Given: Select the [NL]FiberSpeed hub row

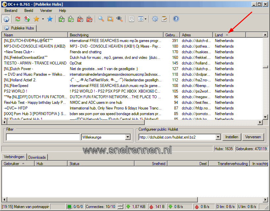Looking at the screenshot, I should point(132,86).
